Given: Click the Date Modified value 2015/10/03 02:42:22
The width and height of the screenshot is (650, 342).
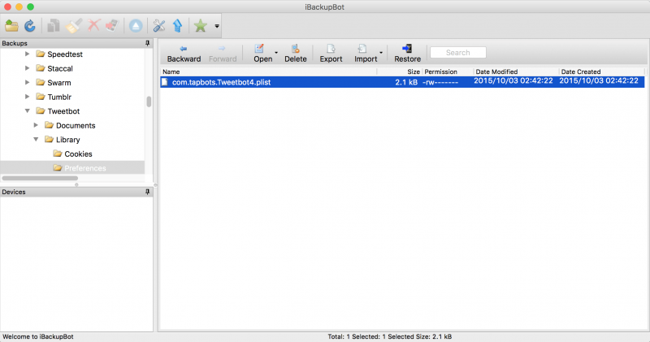Looking at the screenshot, I should (x=513, y=81).
